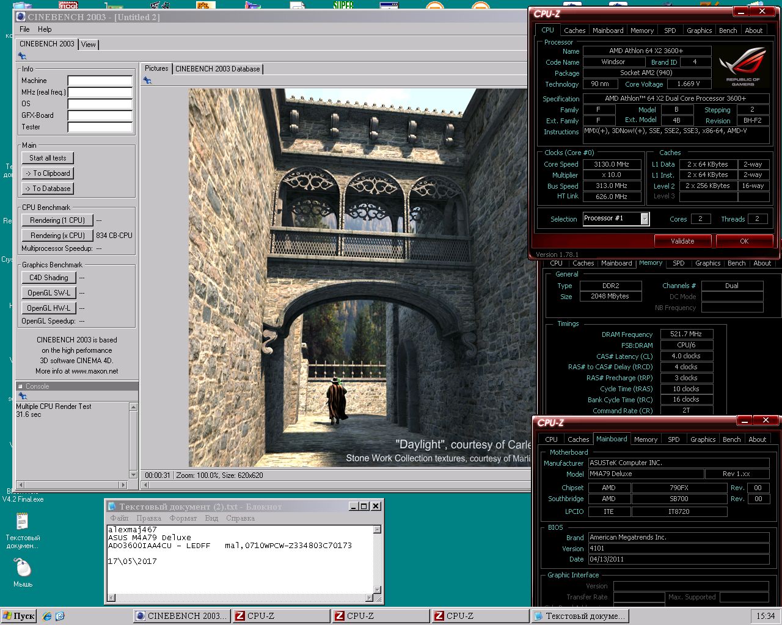Click the CINEBENCH title bar app icon
The width and height of the screenshot is (782, 625).
click(21, 17)
